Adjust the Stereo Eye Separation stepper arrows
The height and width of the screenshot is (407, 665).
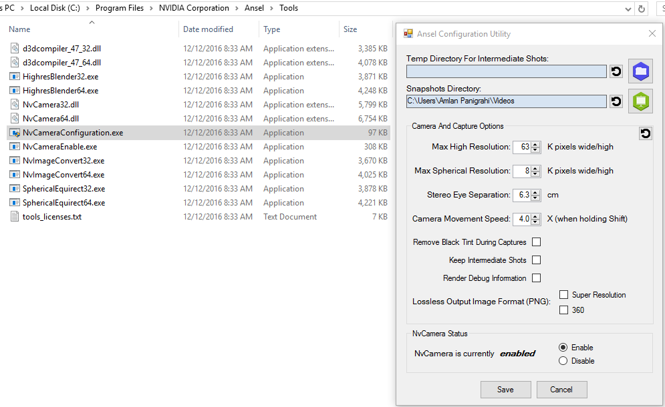pos(535,195)
